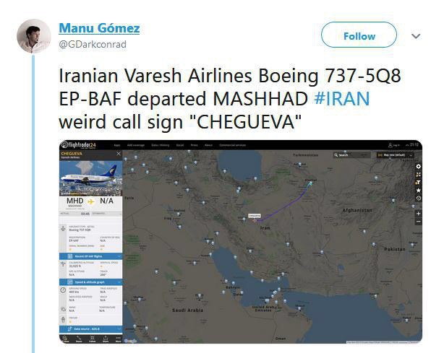Image resolution: width=444 pixels, height=353 pixels.
Task: Close the CHEGUEVA flight details panel
Action: 119,154
